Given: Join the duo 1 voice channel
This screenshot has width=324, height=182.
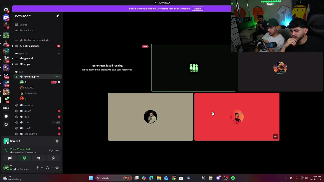Looking at the screenshot, I should [x=37, y=117].
